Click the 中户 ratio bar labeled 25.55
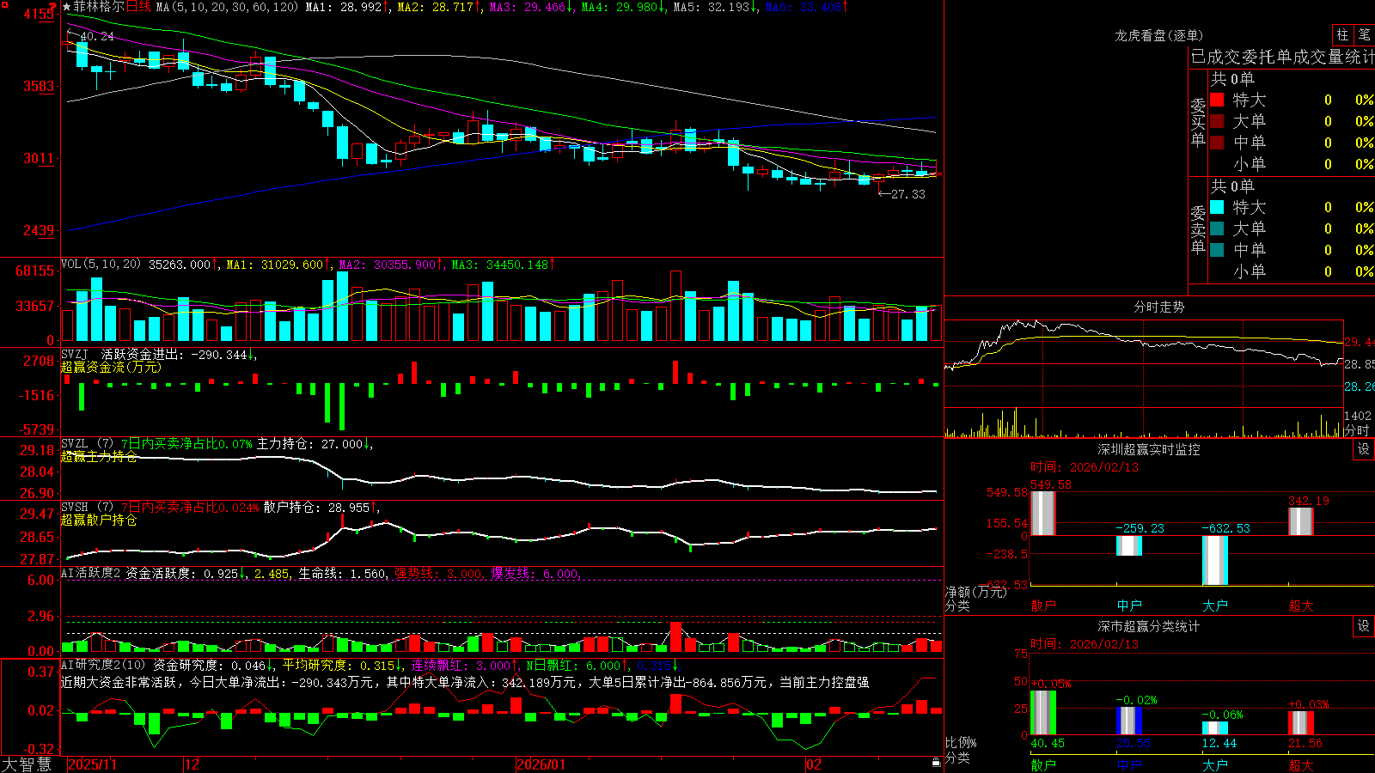This screenshot has width=1375, height=773. 1128,721
